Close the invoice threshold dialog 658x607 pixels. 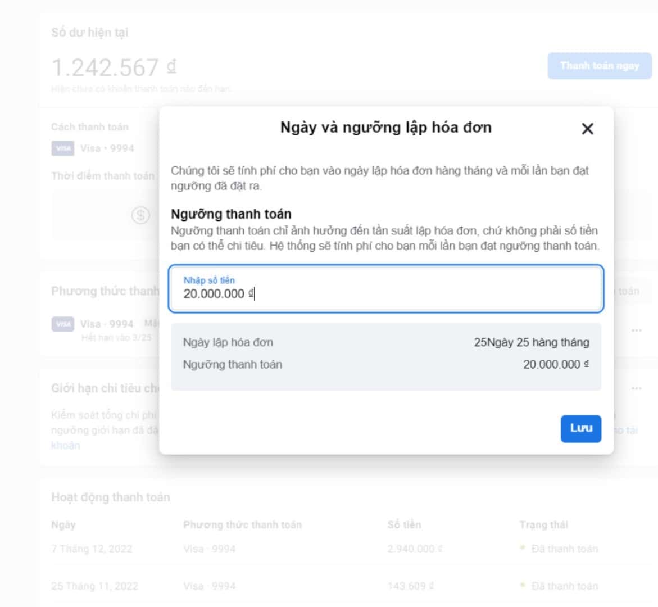click(587, 129)
